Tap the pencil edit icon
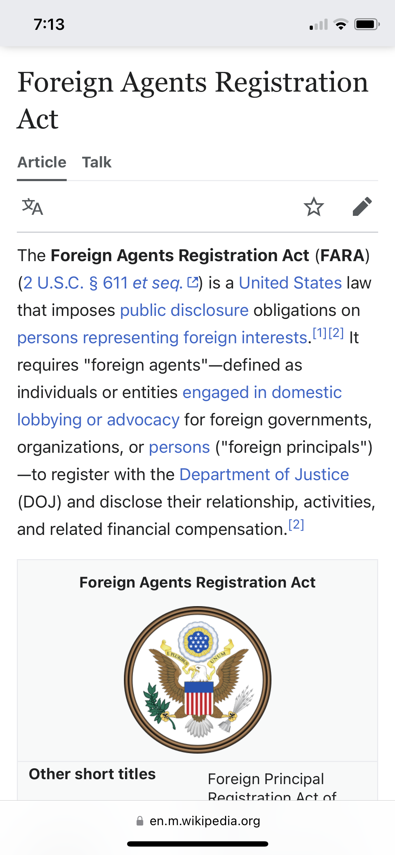Image resolution: width=395 pixels, height=855 pixels. [x=362, y=206]
